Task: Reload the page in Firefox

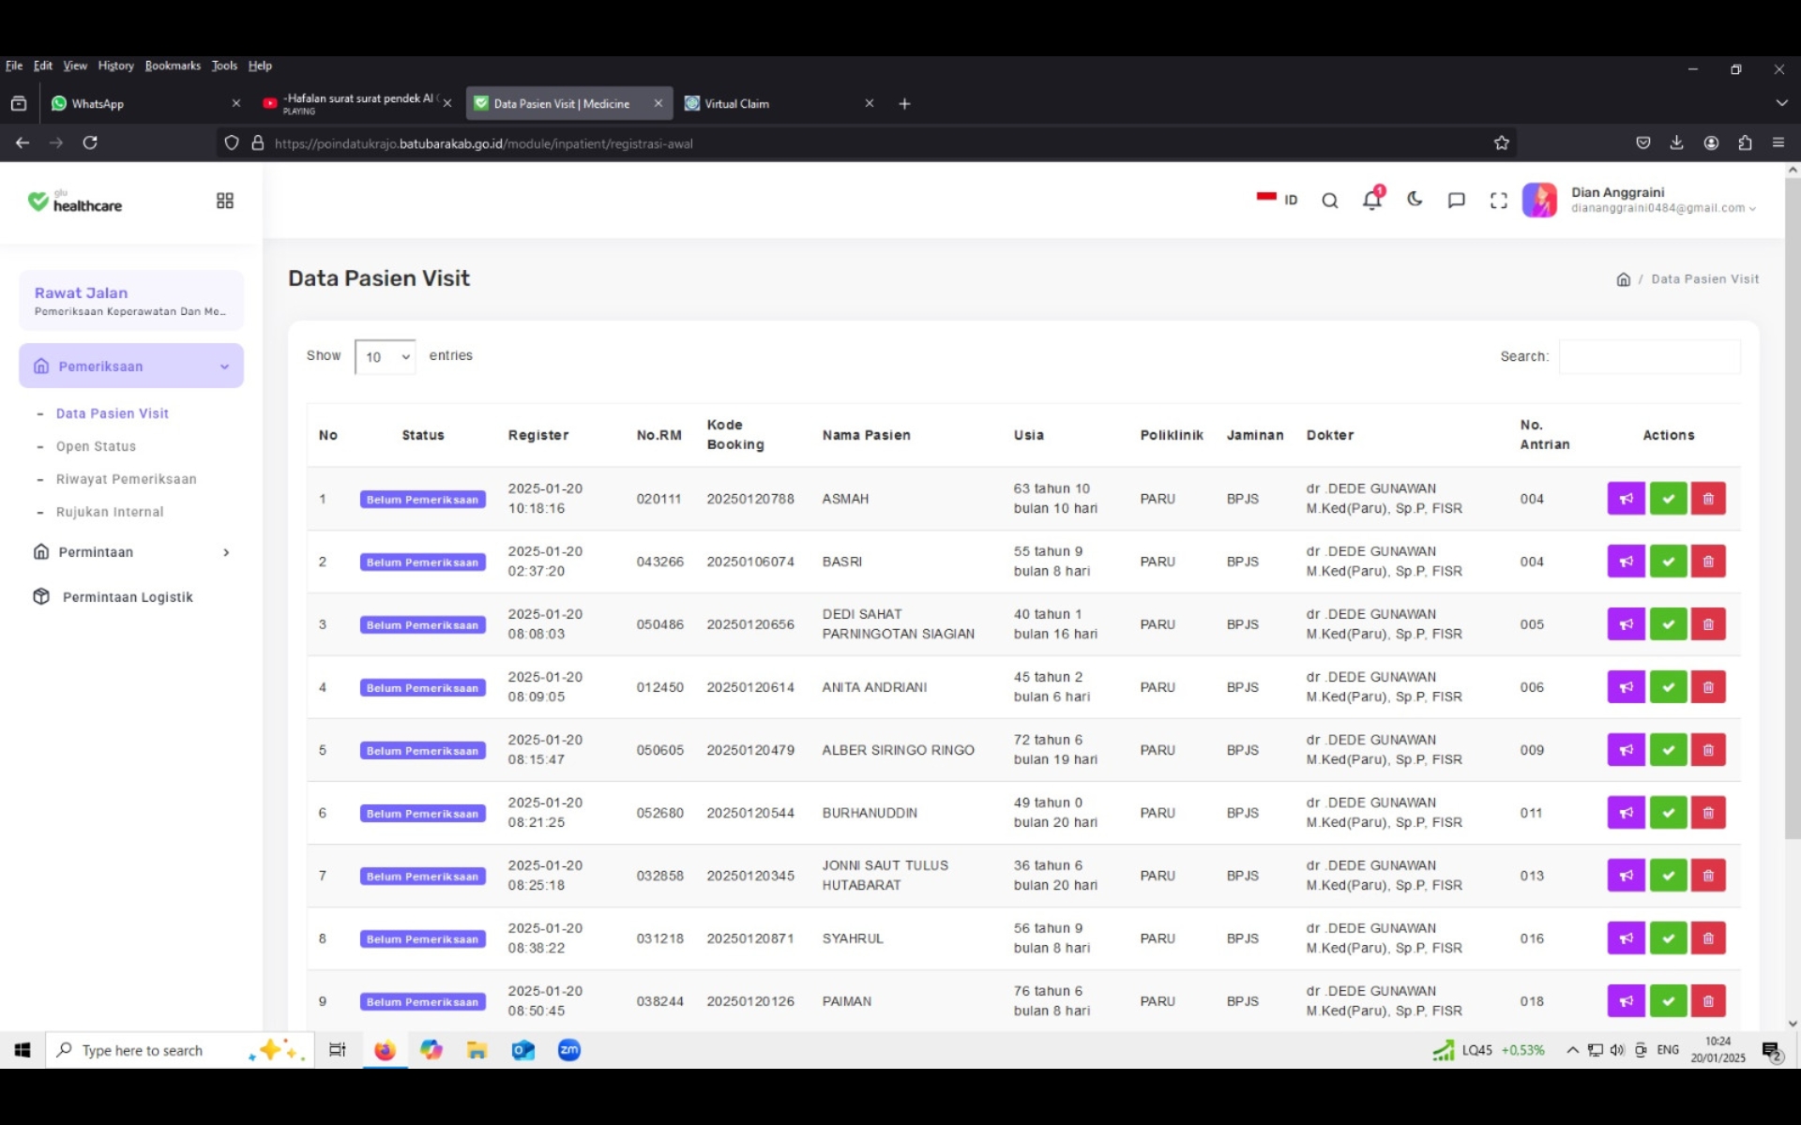Action: [90, 142]
